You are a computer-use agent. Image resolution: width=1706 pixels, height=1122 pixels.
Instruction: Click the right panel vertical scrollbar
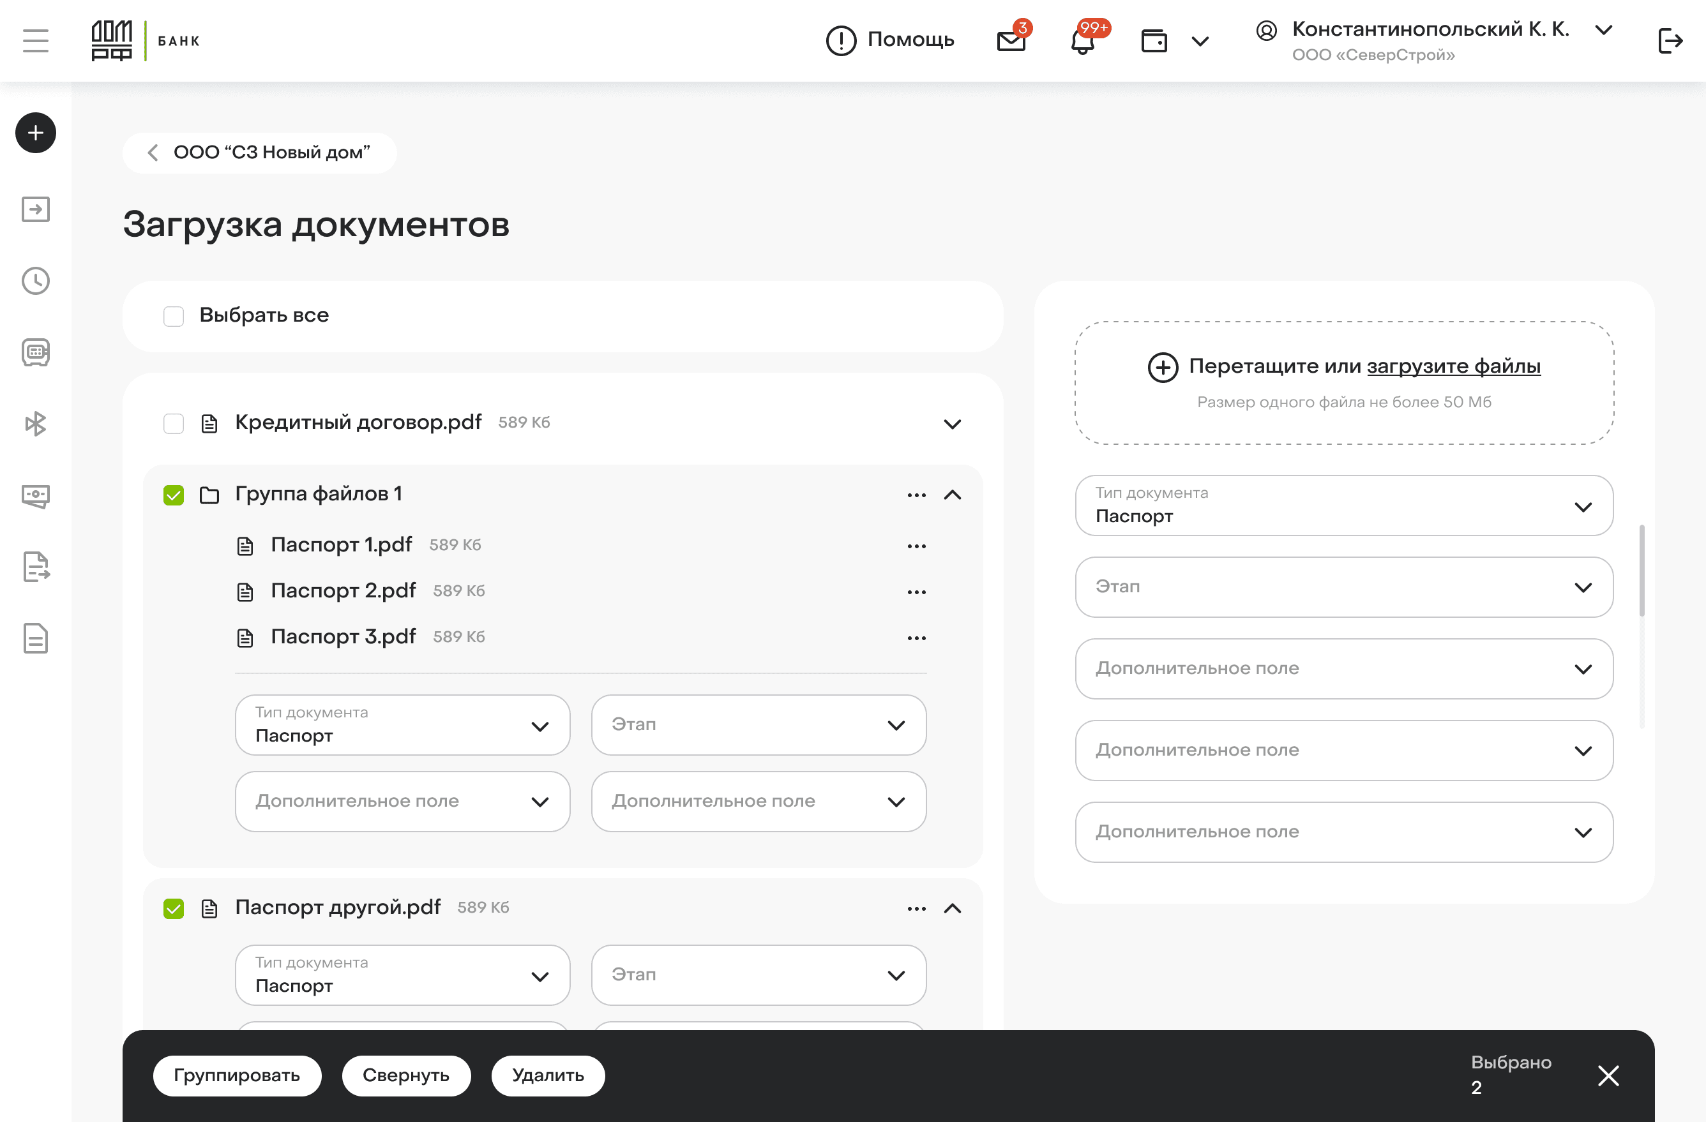(1642, 571)
